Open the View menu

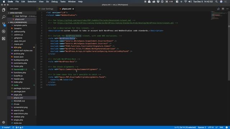41,1
